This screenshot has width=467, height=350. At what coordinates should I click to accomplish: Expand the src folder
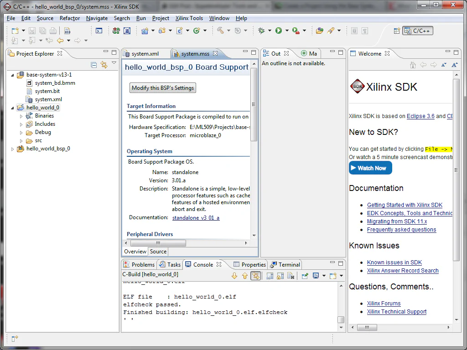[21, 141]
